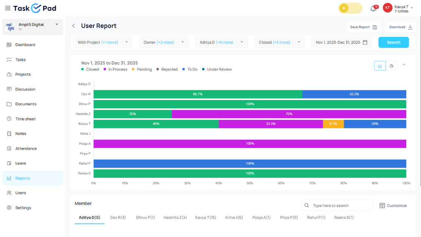
Task: Click the Customize columns button
Action: (393, 206)
